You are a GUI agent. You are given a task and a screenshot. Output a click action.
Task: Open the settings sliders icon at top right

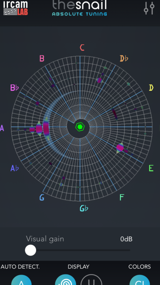pyautogui.click(x=149, y=8)
